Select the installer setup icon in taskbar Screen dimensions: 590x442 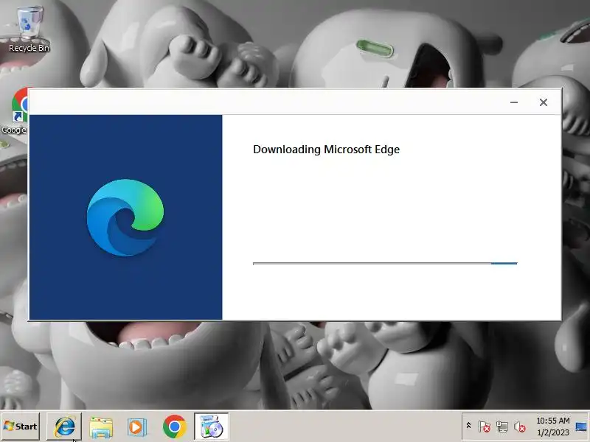click(x=212, y=427)
